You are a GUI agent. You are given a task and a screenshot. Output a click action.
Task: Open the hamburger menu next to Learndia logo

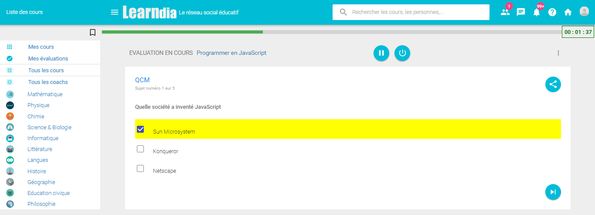coord(115,12)
